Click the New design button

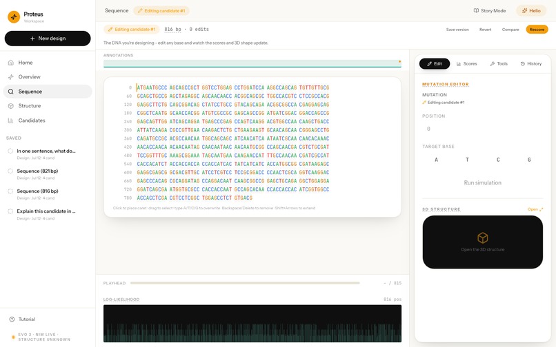coord(48,39)
